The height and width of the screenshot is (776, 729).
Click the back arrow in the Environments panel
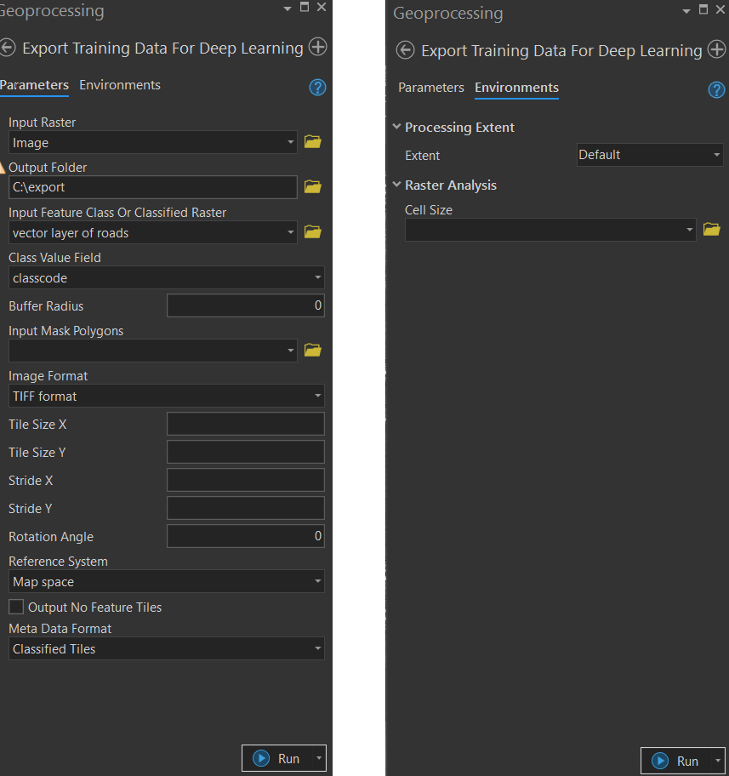(406, 51)
